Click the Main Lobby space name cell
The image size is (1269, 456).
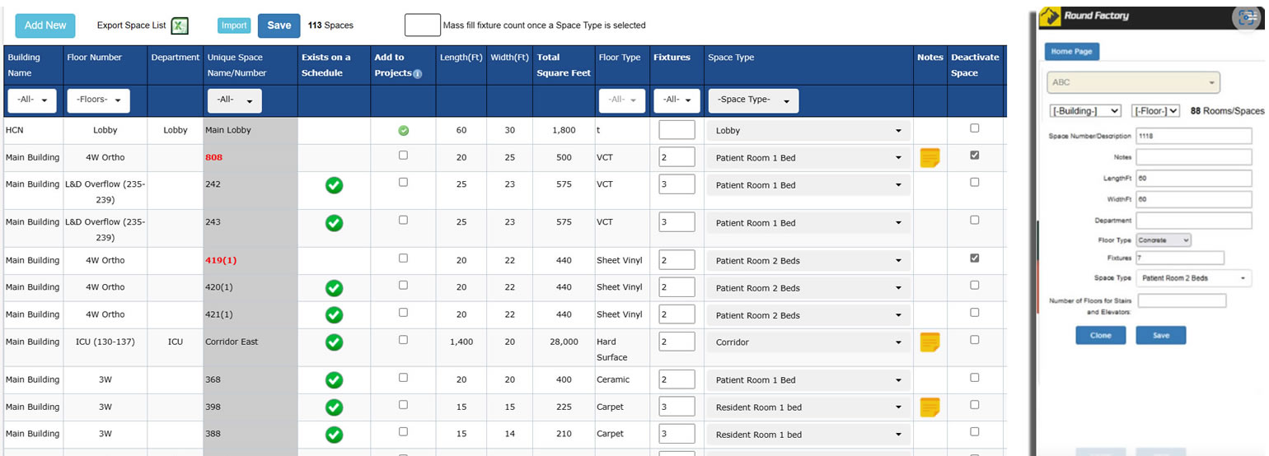(251, 130)
